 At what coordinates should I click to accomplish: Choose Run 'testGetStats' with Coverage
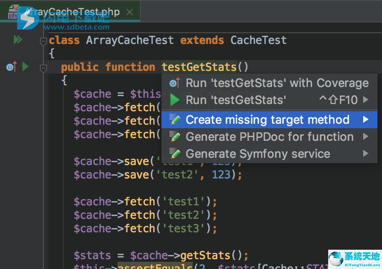(x=269, y=83)
